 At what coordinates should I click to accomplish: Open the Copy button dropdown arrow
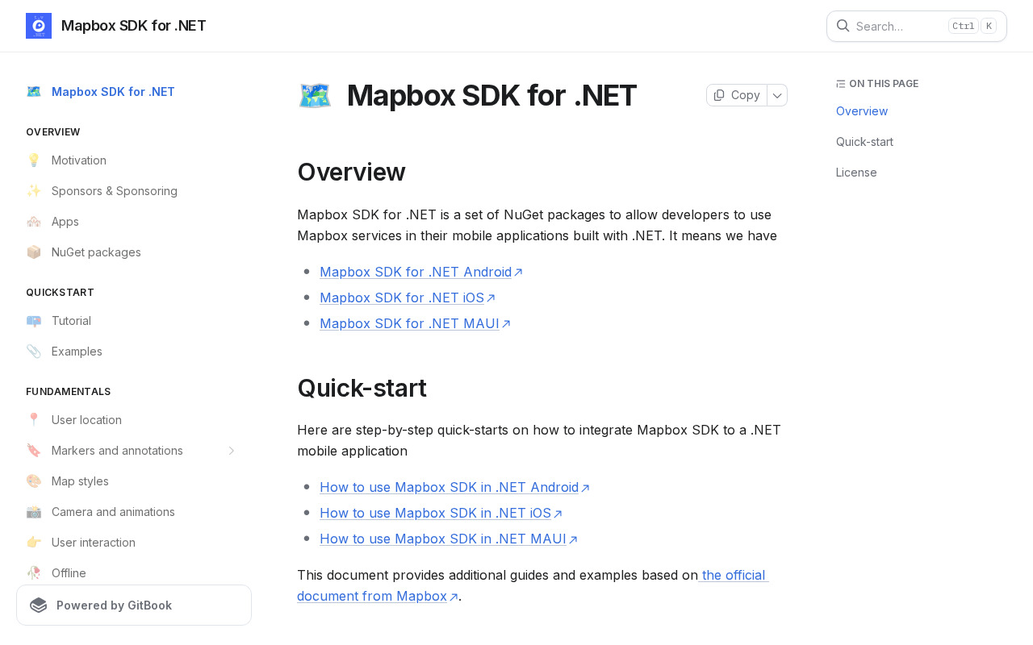click(777, 95)
